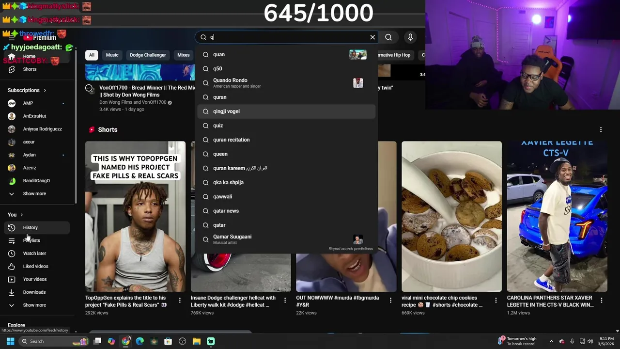Pick the 'qingji vogel' suggestion
This screenshot has height=349, width=620.
286,111
